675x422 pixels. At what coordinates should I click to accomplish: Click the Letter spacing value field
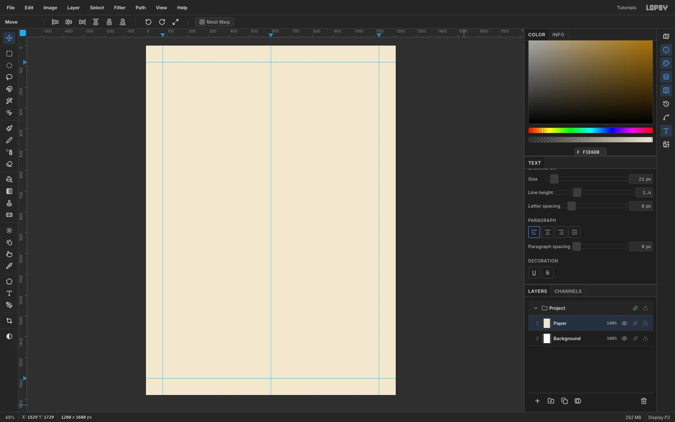coord(641,206)
